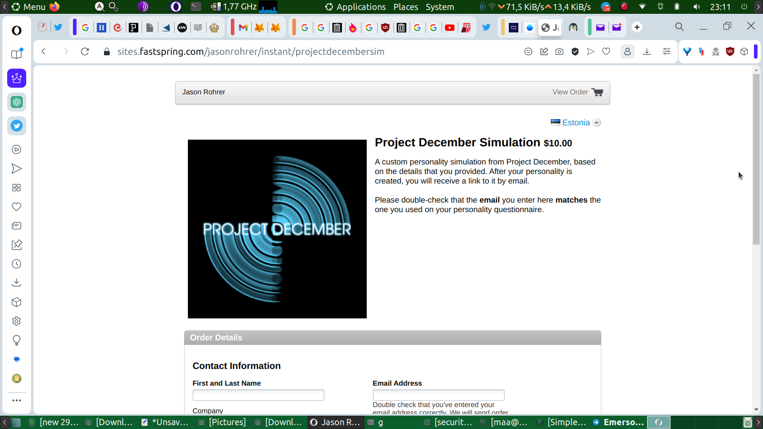Switch to the blue H tab
The height and width of the screenshot is (429, 763).
[102, 28]
